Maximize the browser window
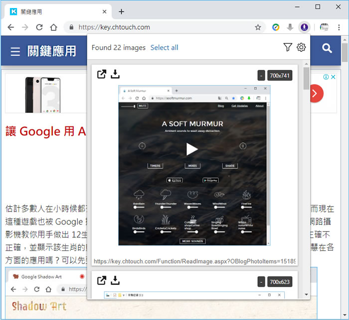The width and height of the screenshot is (349, 320). 318,7
